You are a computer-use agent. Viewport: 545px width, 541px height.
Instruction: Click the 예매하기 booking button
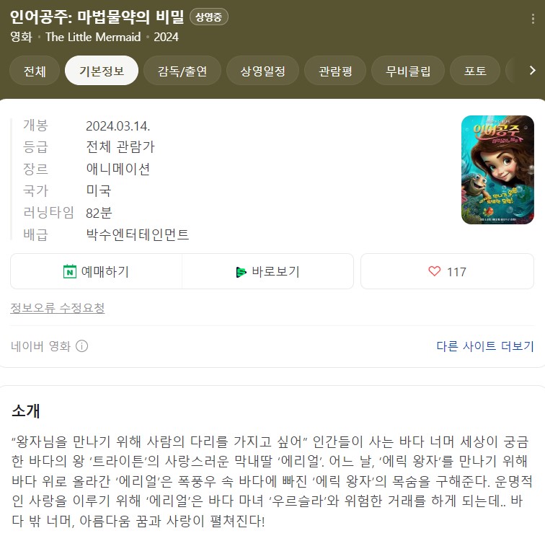tap(97, 271)
